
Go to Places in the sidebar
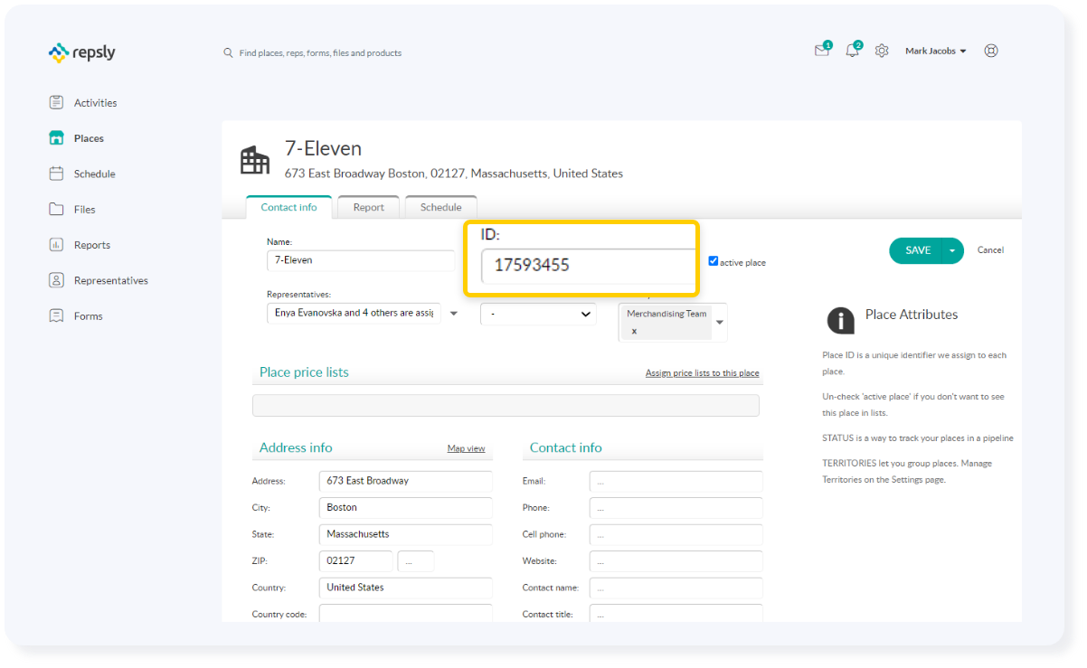[89, 138]
